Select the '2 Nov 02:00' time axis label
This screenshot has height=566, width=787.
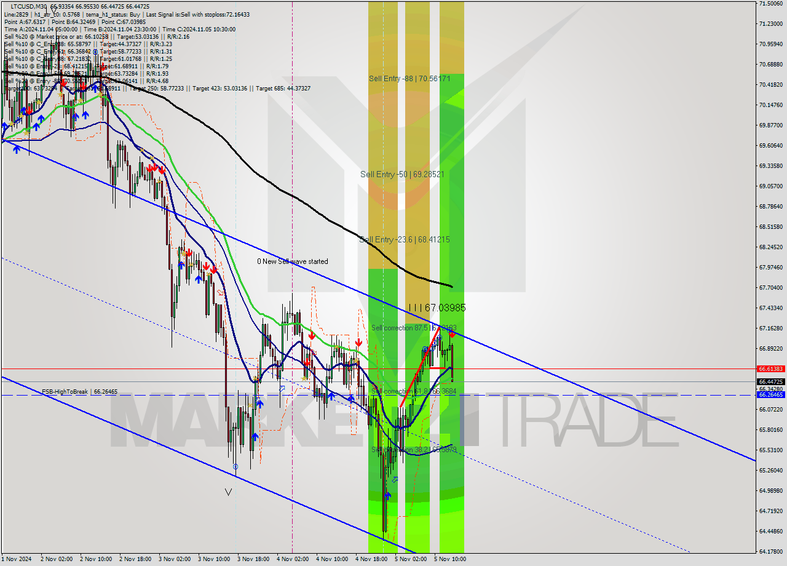(x=57, y=559)
